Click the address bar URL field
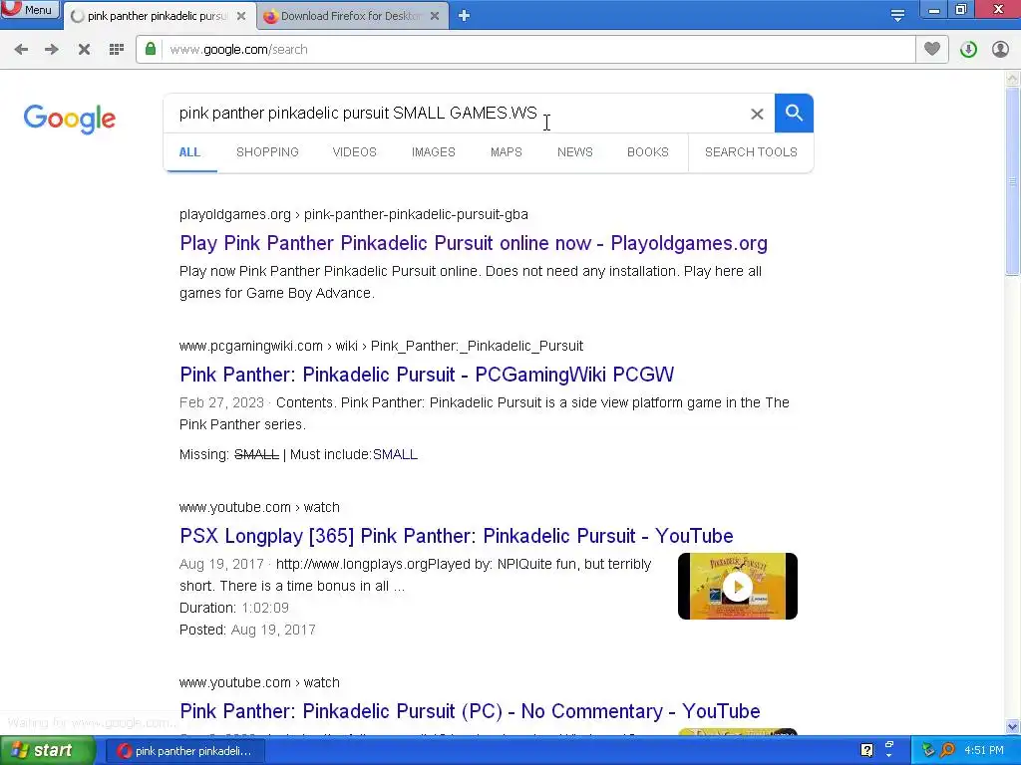1021x765 pixels. (x=539, y=50)
